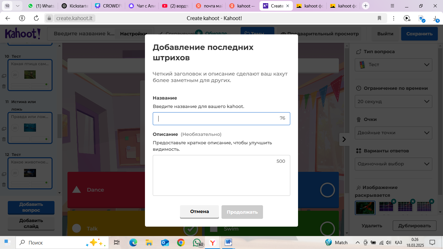Open the points dropdown 'Двойные точки'
The width and height of the screenshot is (443, 249).
pos(393,133)
